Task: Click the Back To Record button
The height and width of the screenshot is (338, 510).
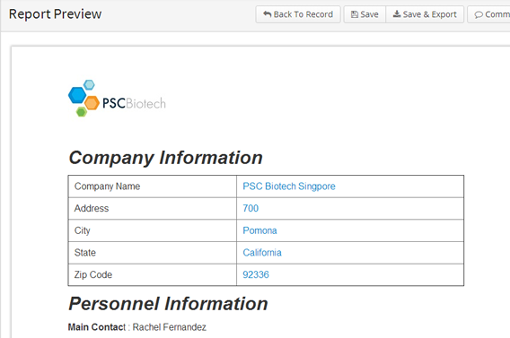Action: click(298, 14)
